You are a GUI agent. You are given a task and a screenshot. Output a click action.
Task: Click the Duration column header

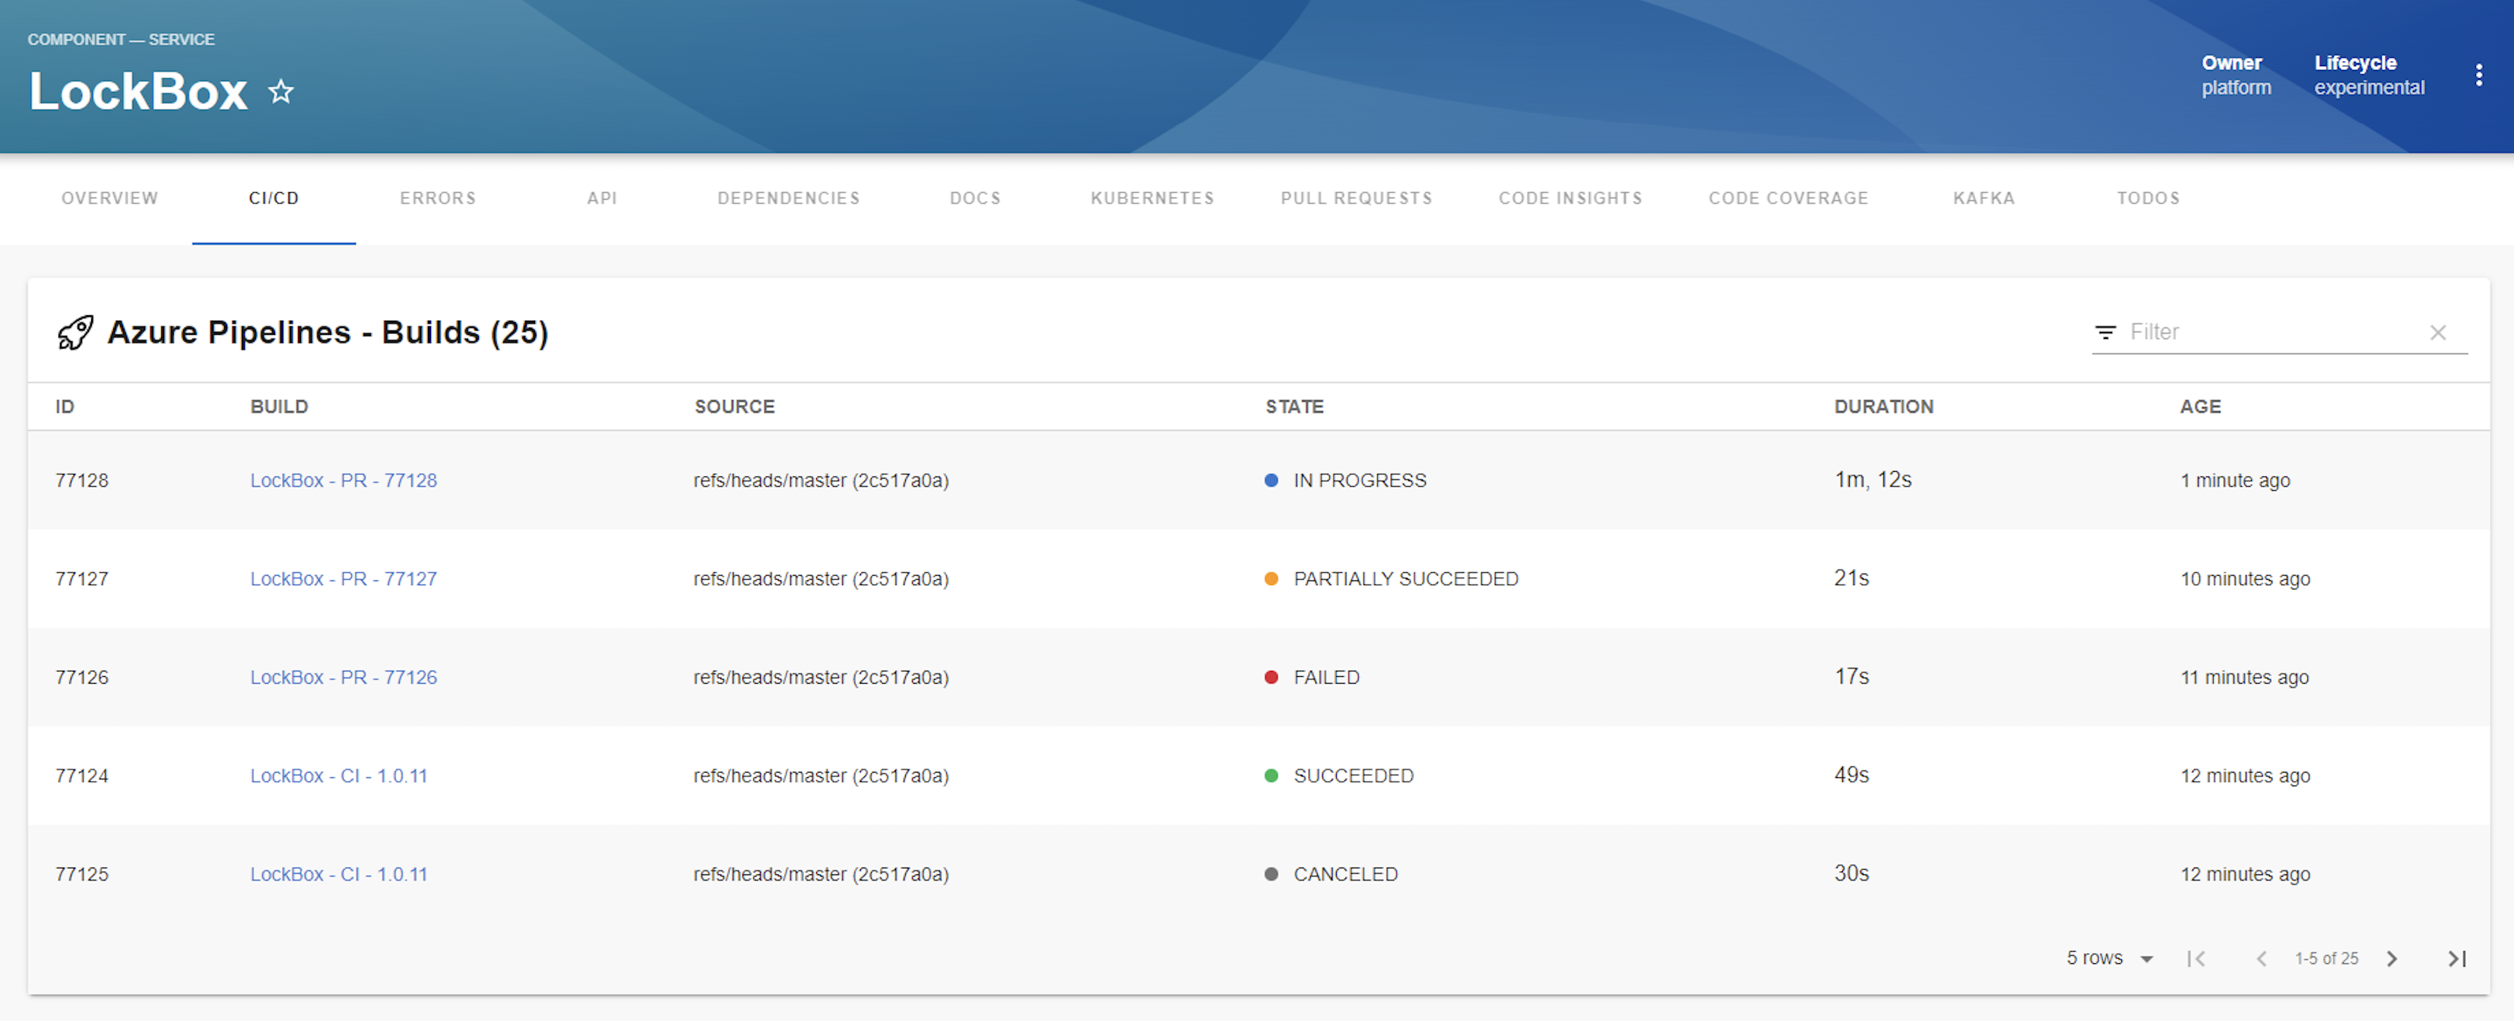click(1882, 406)
